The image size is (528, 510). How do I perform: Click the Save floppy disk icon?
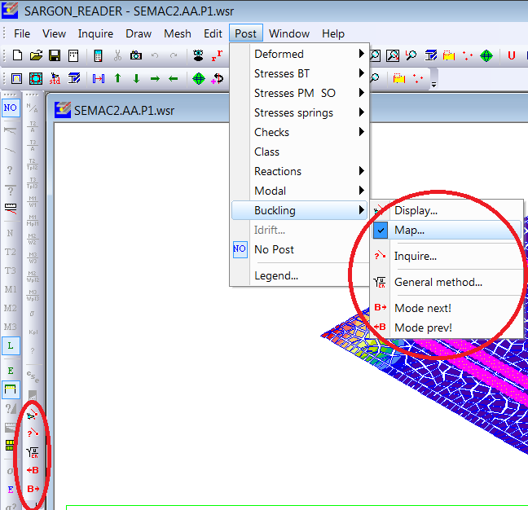pos(55,56)
